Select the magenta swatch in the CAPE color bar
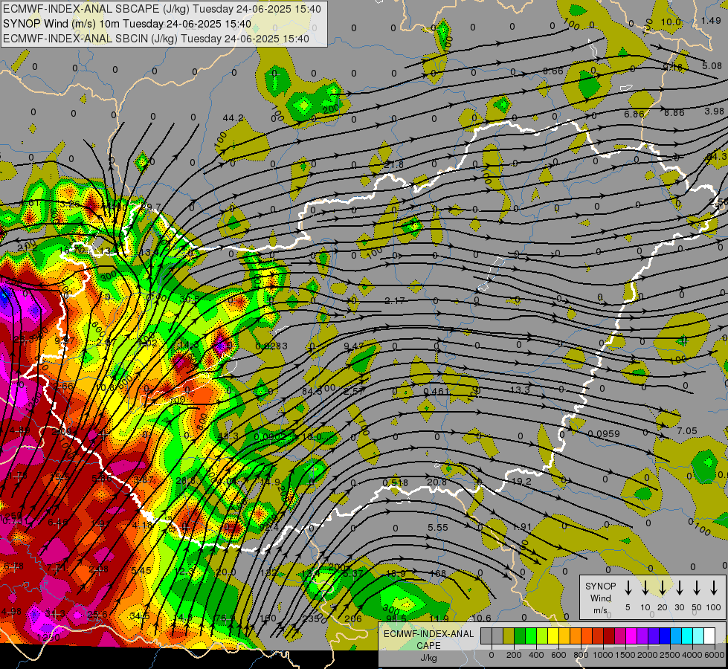 (631, 636)
